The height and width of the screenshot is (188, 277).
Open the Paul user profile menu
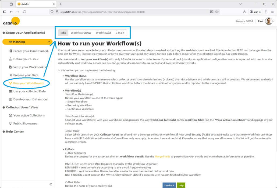[268, 21]
